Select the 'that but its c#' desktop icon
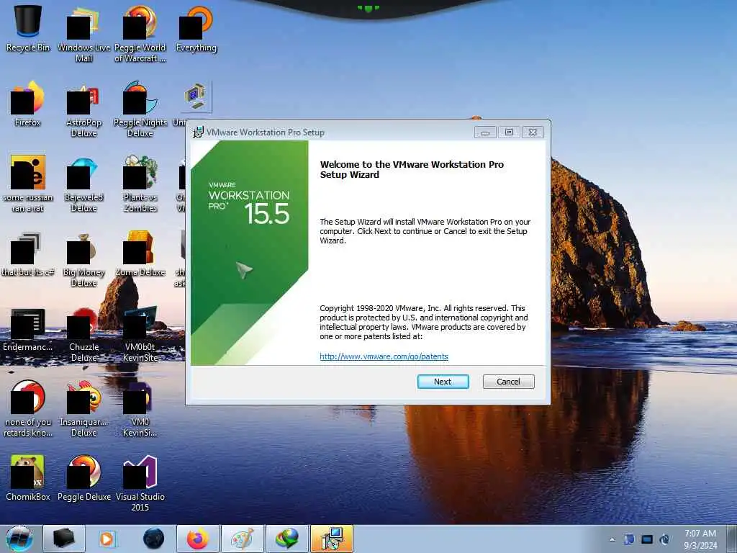 [28, 254]
